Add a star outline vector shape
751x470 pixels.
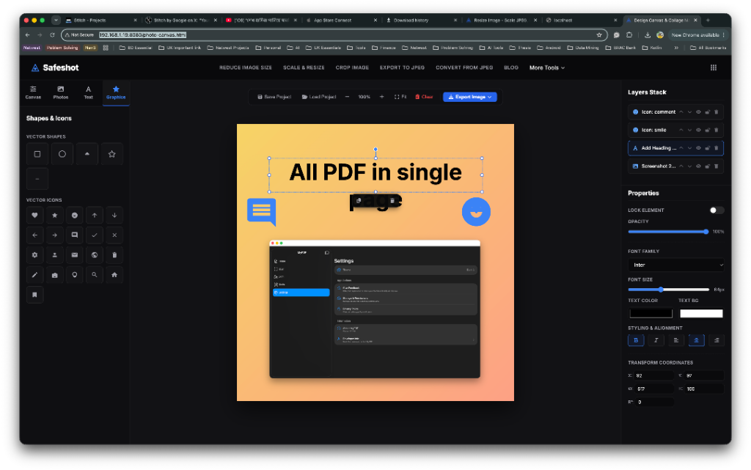[x=112, y=154]
